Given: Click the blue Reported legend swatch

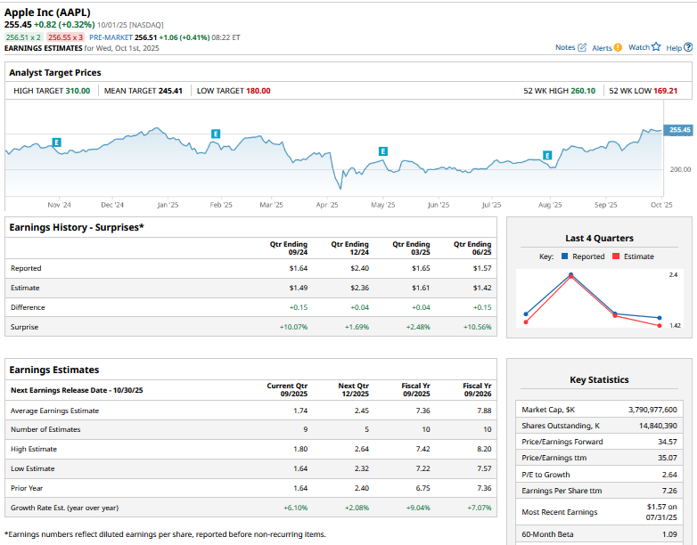Looking at the screenshot, I should click(x=564, y=256).
